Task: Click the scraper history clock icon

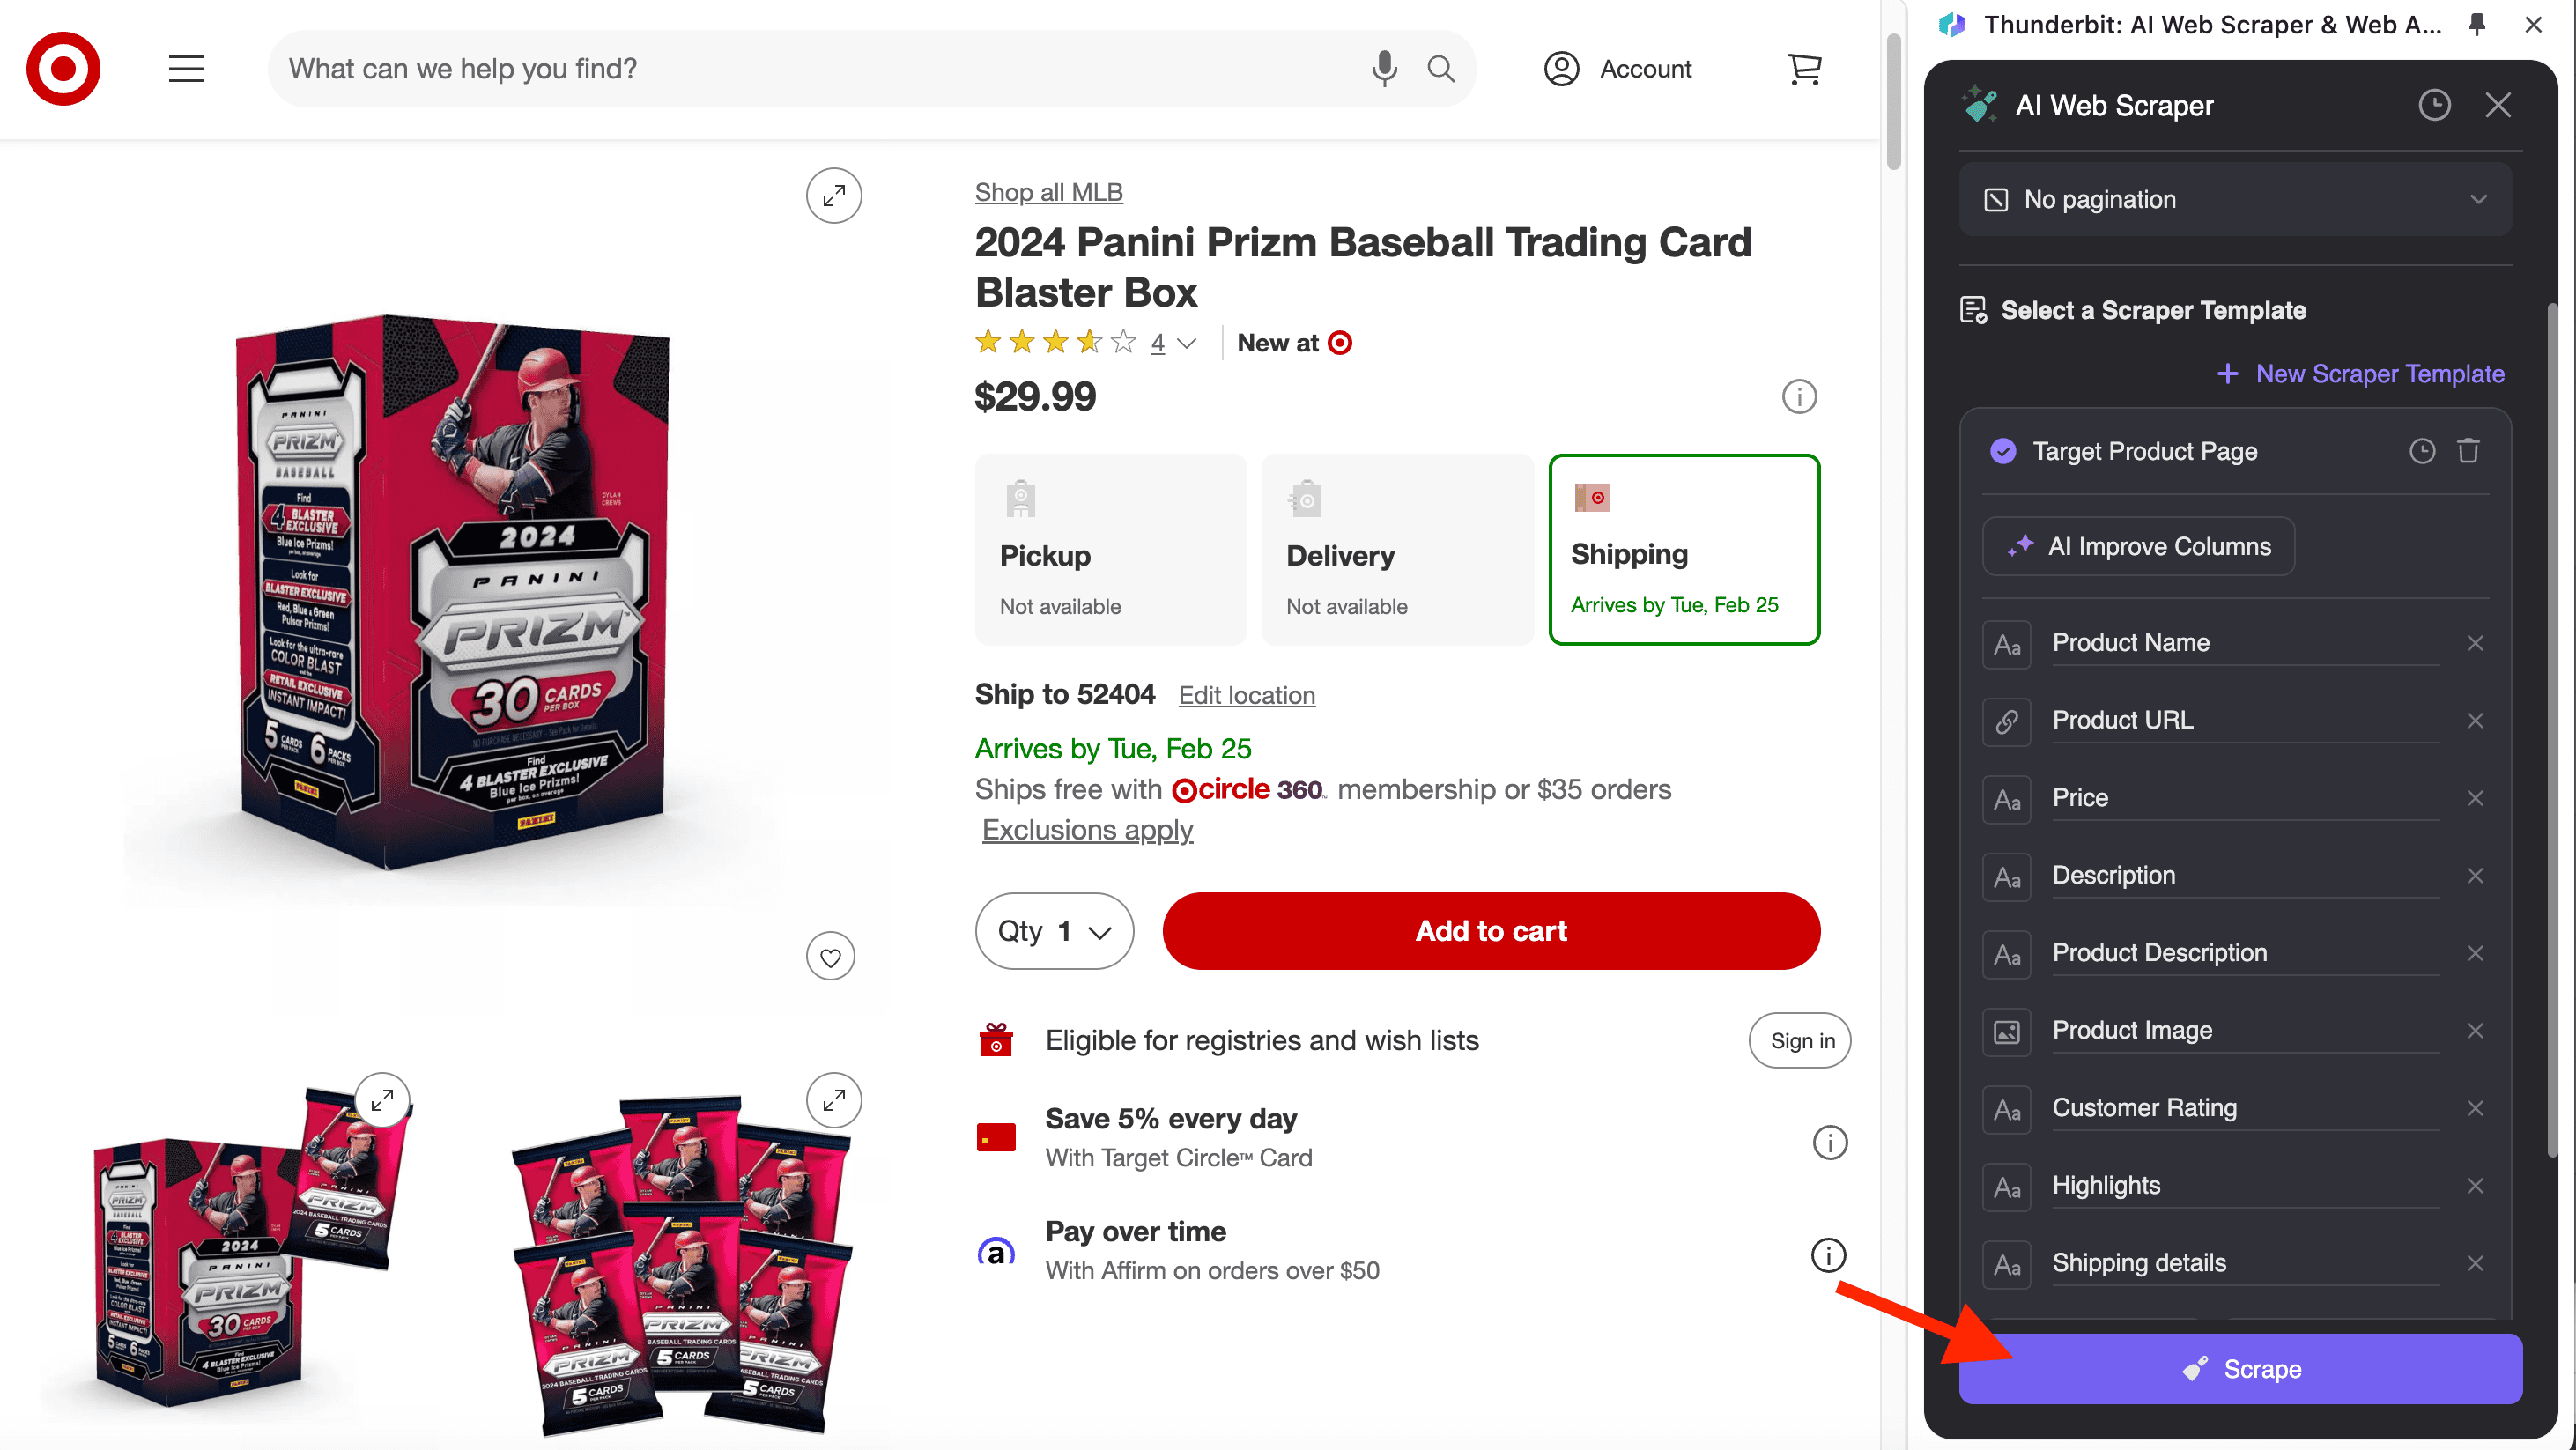Action: point(2434,105)
